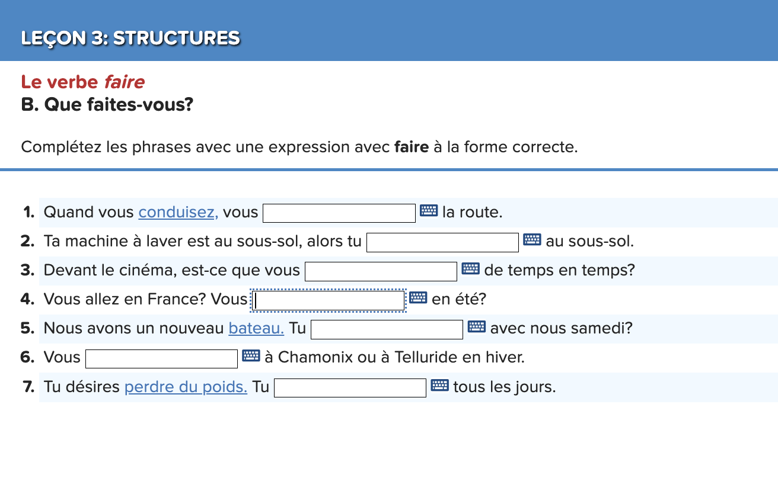
Task: Click the answer blank after "vous" in sentence 1
Action: 338,212
